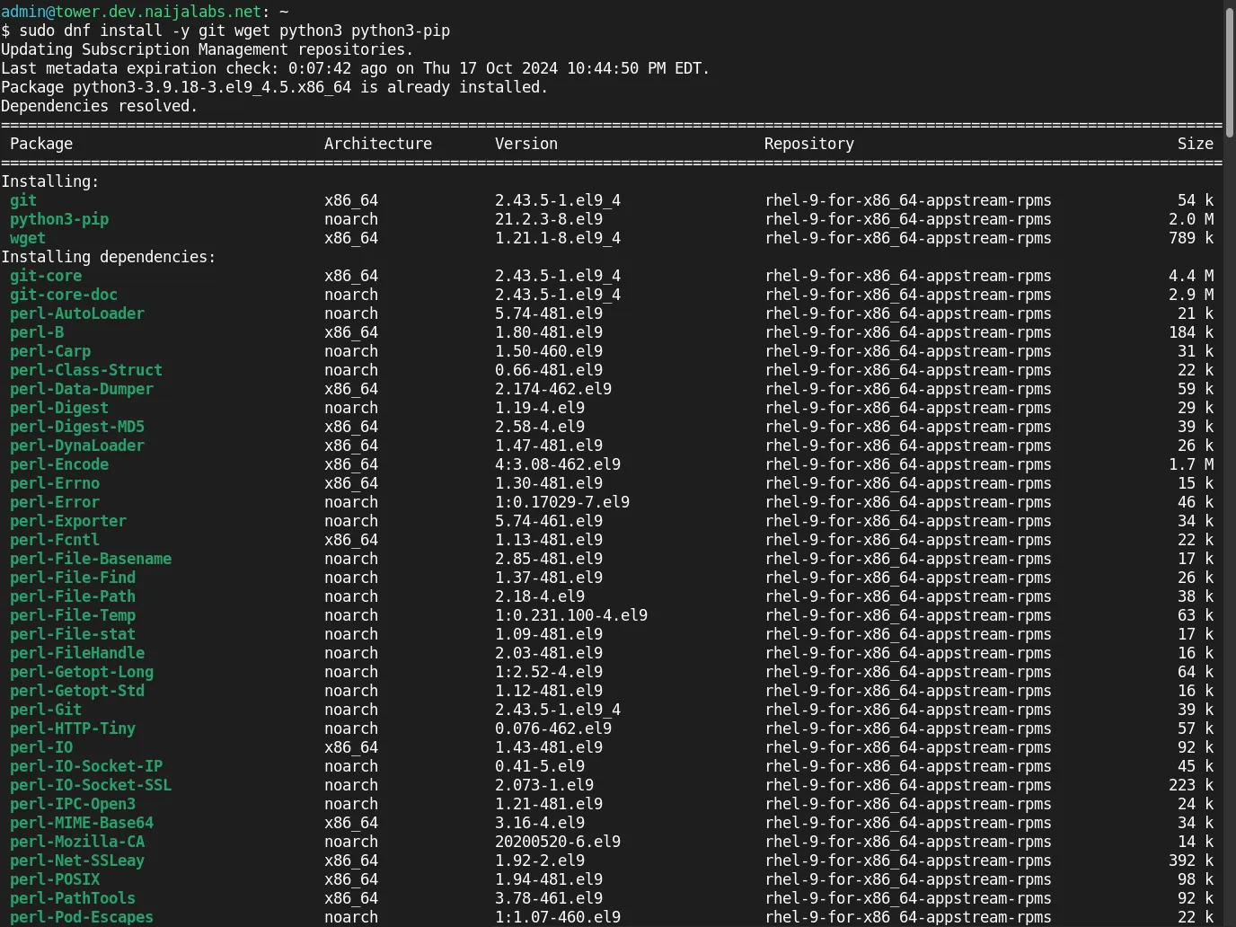Click the 'perl-Data-Dumper' package name
Image resolution: width=1236 pixels, height=927 pixels.
[82, 389]
